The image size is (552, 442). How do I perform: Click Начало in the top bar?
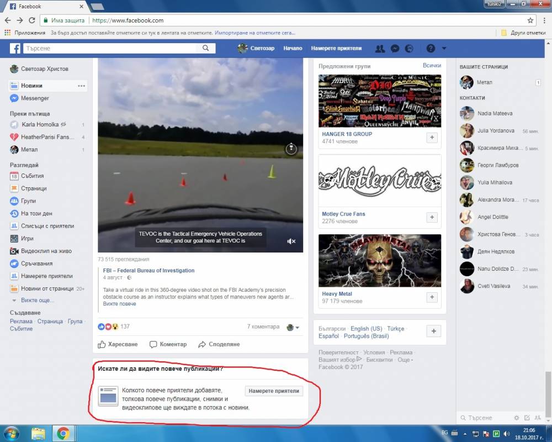tap(293, 48)
